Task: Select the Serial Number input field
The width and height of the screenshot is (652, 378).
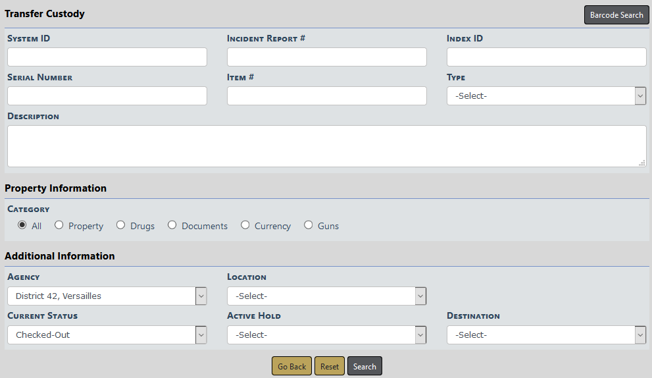Action: point(107,96)
